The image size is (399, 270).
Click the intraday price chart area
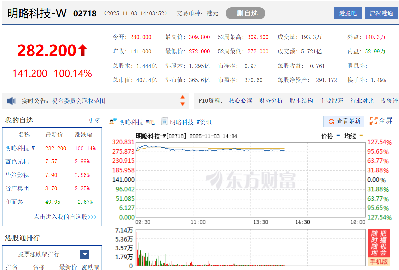point(251,180)
